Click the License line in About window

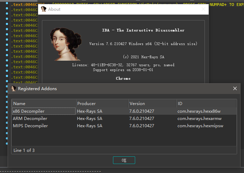tap(123, 65)
